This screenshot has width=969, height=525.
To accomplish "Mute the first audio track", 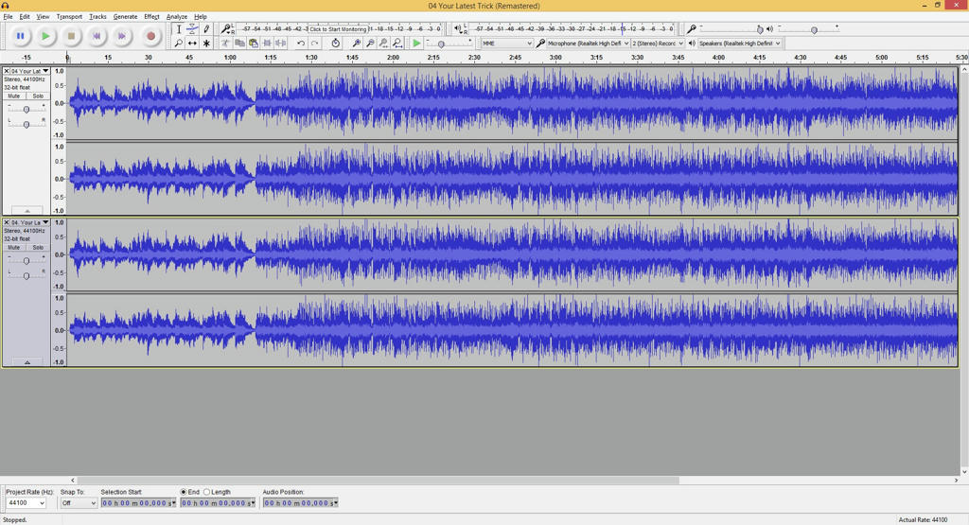I will [x=14, y=96].
